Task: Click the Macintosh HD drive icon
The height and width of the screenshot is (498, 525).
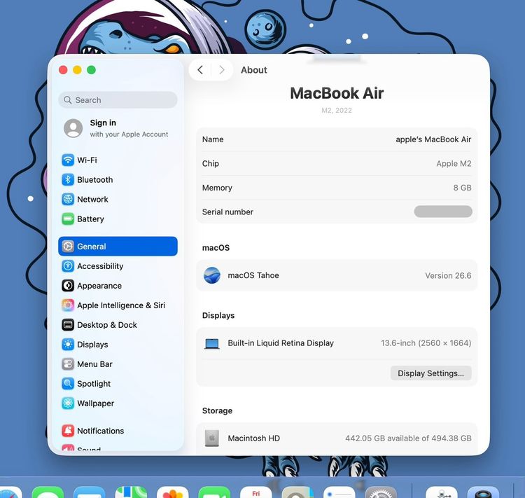Action: click(x=212, y=438)
